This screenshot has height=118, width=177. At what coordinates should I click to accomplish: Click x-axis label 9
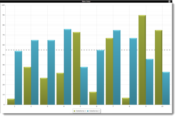pyautogui.click(x=146, y=106)
